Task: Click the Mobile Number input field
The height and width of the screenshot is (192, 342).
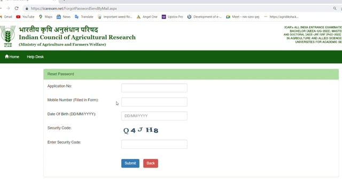Action: (x=154, y=102)
